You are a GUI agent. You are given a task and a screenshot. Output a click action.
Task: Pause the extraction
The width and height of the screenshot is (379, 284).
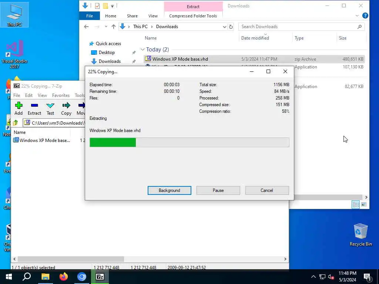point(218,190)
